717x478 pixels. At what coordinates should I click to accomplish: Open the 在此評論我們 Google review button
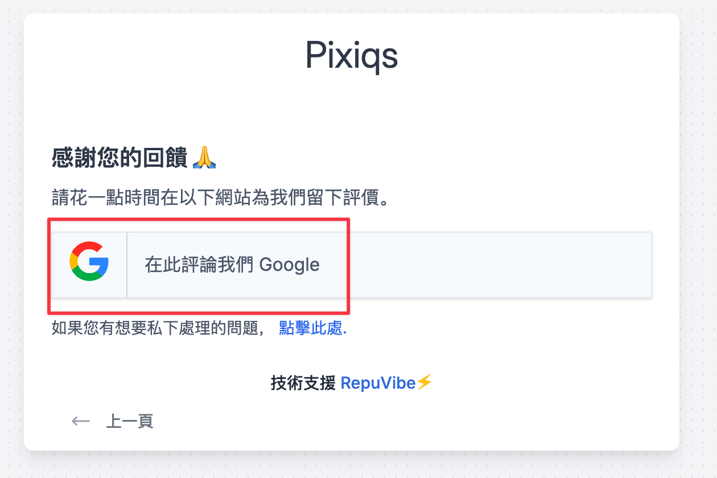(x=351, y=265)
